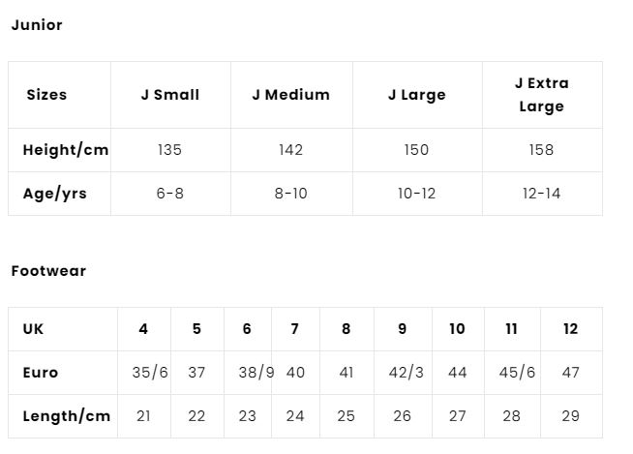Click the 158 height value cell
This screenshot has height=454, width=633.
point(541,150)
